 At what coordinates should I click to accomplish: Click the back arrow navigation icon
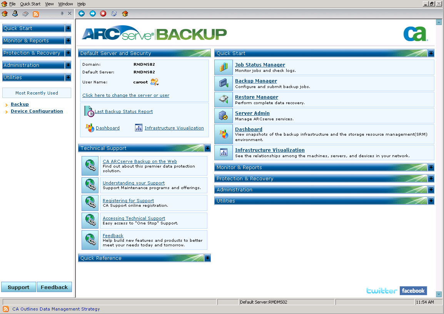click(x=81, y=13)
